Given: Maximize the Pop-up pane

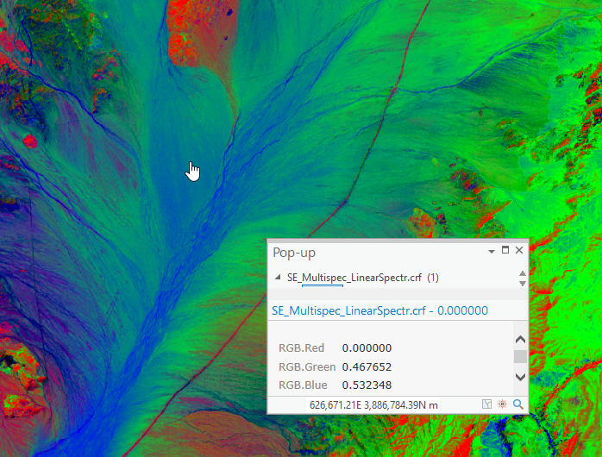Looking at the screenshot, I should tap(505, 250).
